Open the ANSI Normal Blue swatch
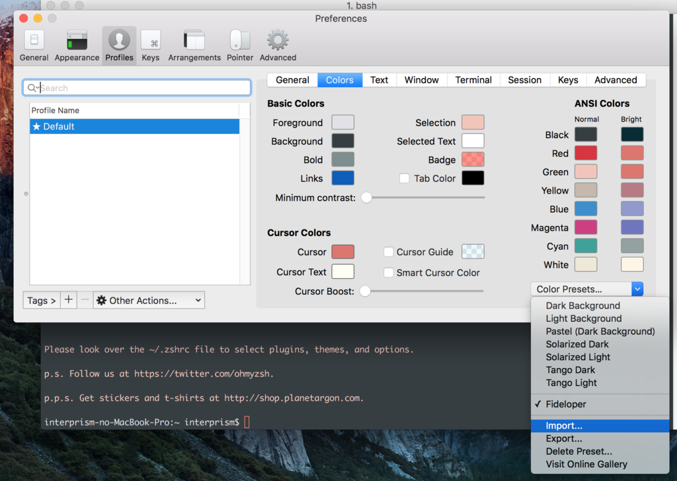The height and width of the screenshot is (481, 677). 586,209
